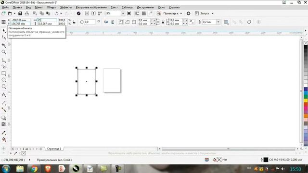The width and height of the screenshot is (308, 173).
Task: Toggle Show Rulers button
Action: pos(137,13)
